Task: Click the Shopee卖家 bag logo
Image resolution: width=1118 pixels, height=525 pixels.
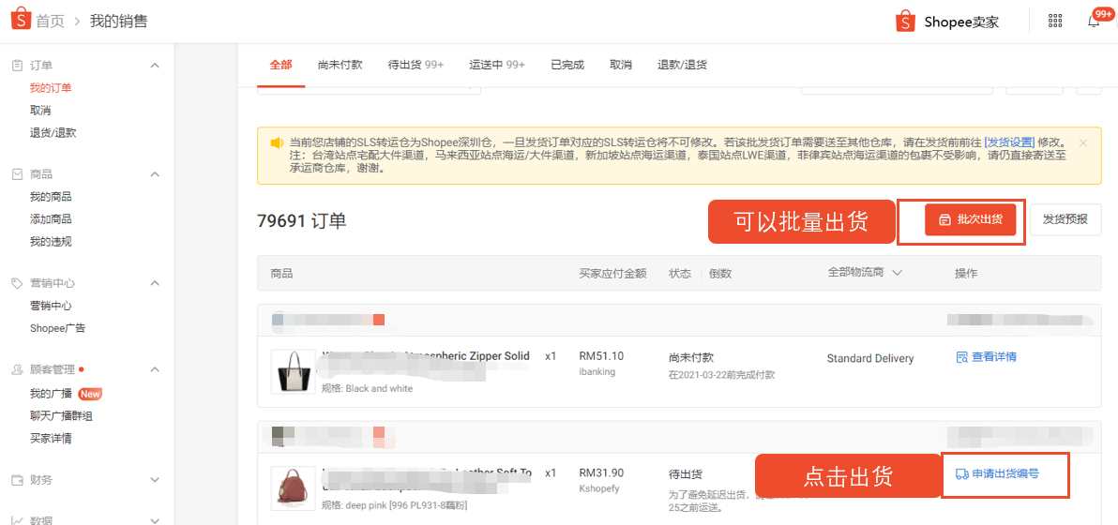Action: pos(905,22)
